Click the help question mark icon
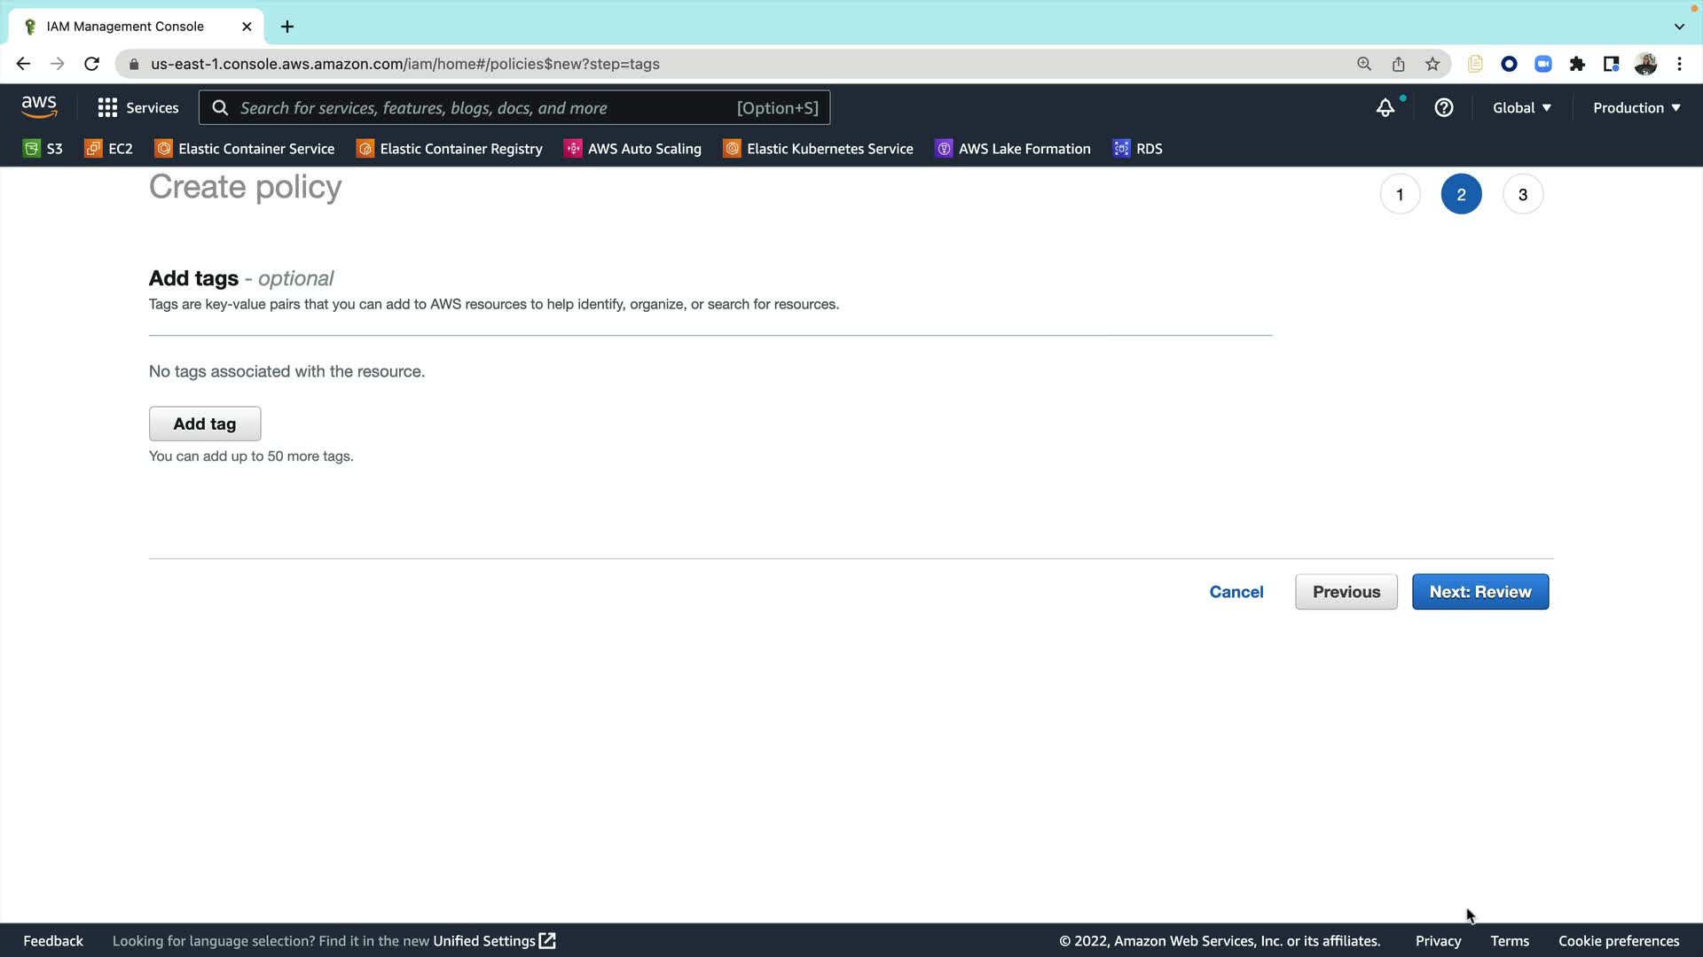This screenshot has width=1703, height=957. tap(1444, 108)
